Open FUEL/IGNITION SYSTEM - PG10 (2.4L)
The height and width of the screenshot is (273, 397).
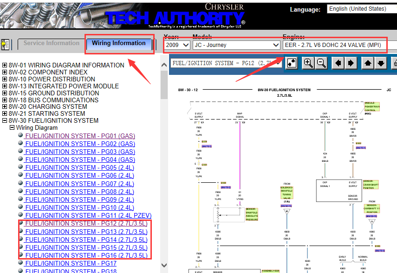pyautogui.click(x=79, y=207)
